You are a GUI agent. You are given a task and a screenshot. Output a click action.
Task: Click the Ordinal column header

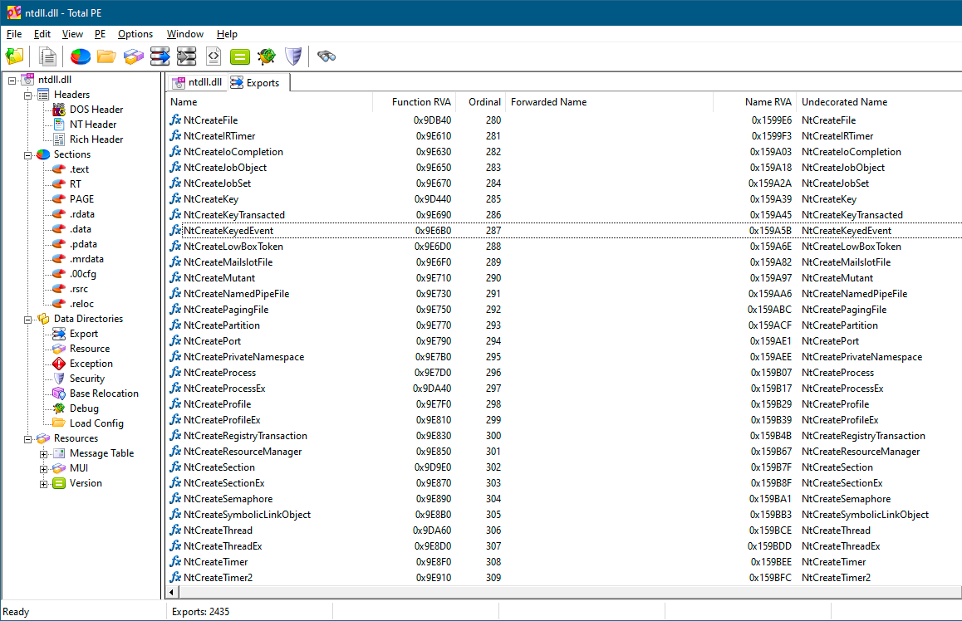(x=483, y=102)
